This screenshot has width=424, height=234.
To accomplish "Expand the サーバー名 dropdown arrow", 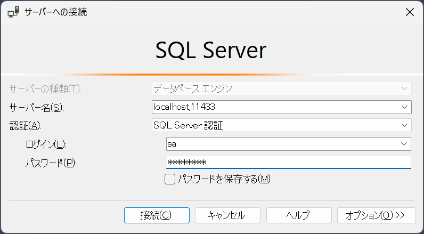I will click(x=404, y=107).
